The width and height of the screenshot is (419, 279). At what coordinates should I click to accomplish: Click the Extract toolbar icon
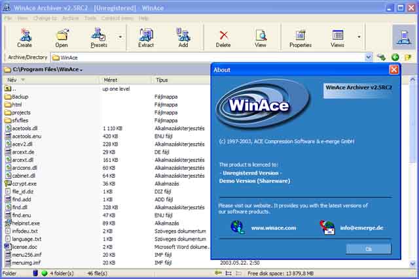tap(145, 35)
